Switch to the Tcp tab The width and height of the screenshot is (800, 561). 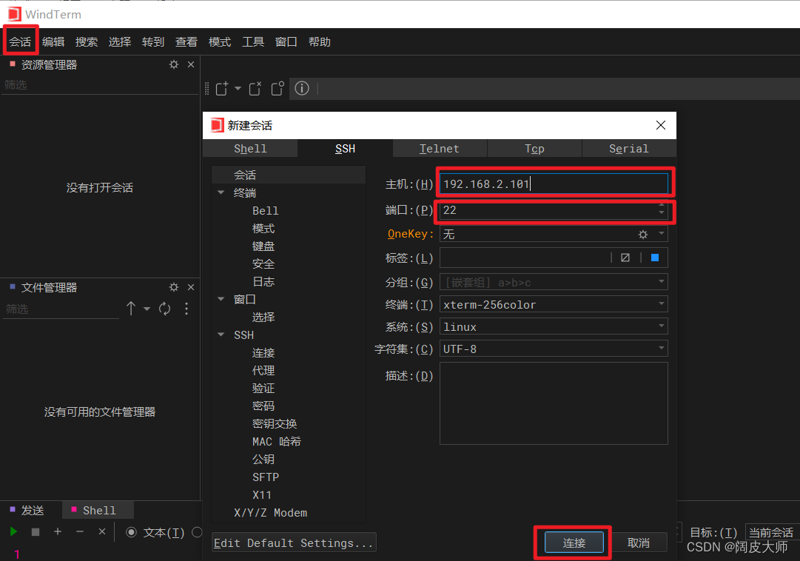(534, 149)
